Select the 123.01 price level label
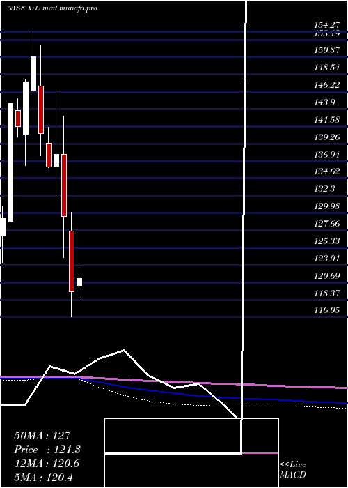Image resolution: width=348 pixels, height=488 pixels. coord(327,259)
